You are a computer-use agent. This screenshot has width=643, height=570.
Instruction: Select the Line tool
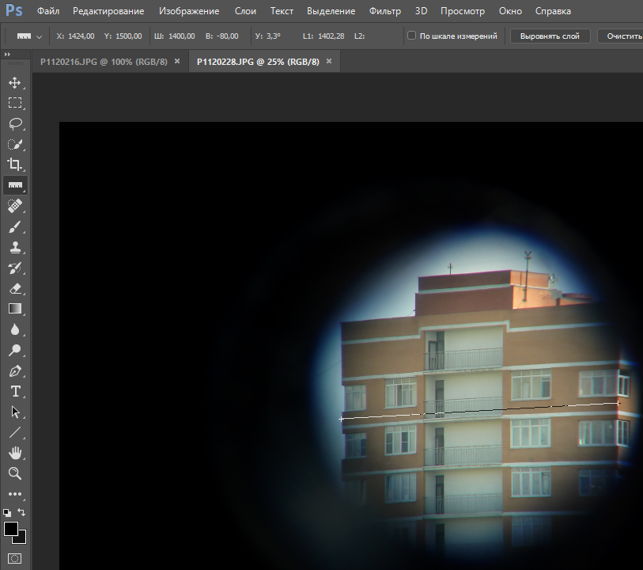click(x=15, y=432)
